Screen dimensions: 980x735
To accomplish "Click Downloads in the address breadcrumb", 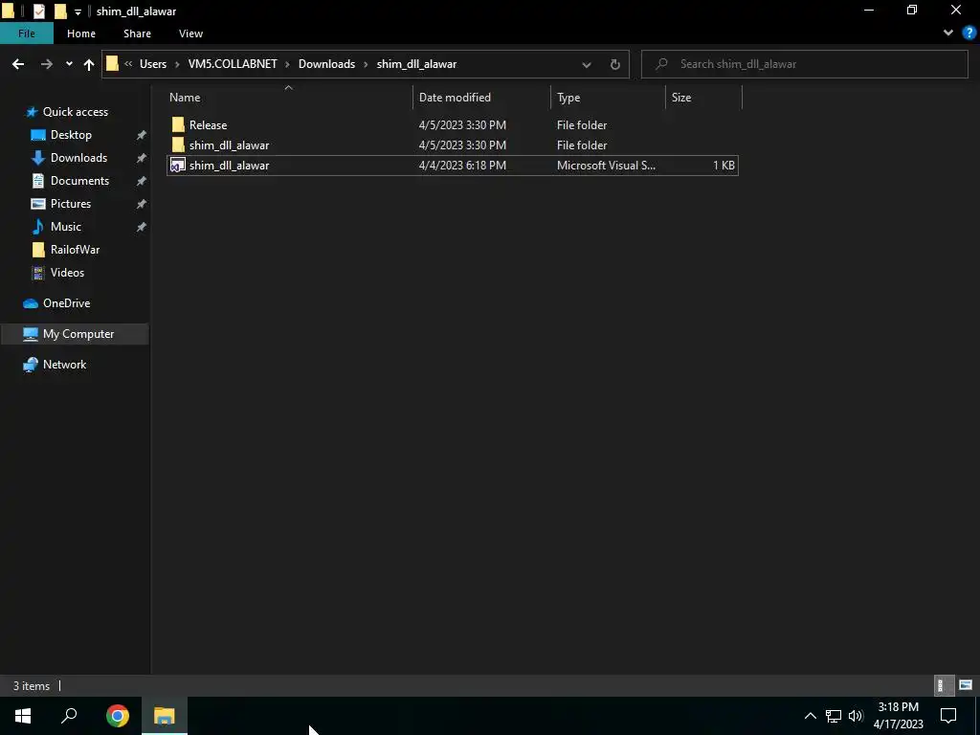I will [326, 64].
